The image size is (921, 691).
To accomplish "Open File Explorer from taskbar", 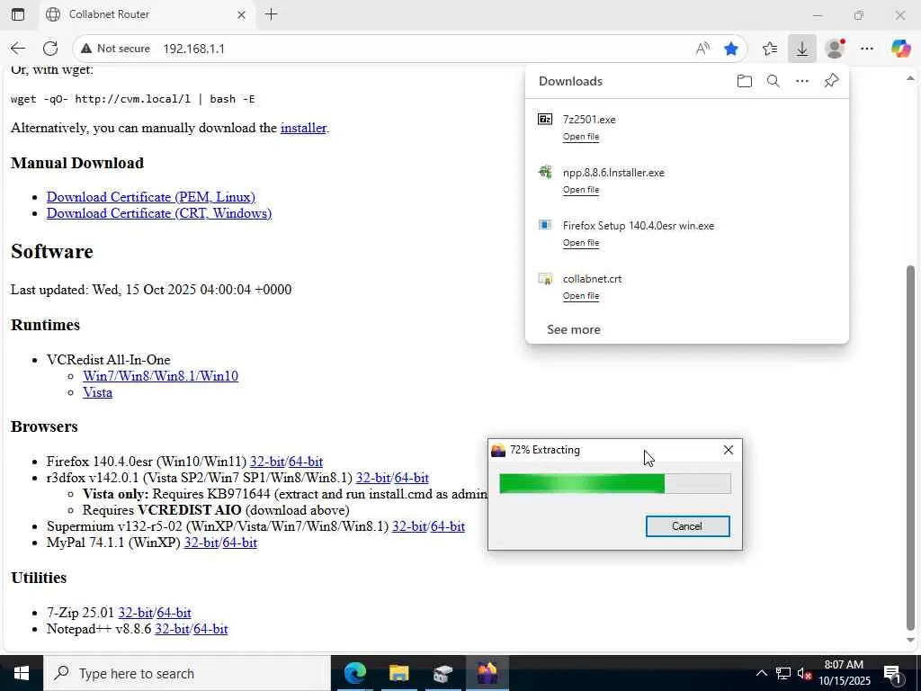I will pos(398,673).
